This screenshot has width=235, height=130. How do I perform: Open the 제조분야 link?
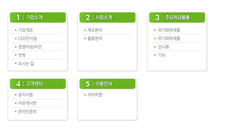[95, 30]
